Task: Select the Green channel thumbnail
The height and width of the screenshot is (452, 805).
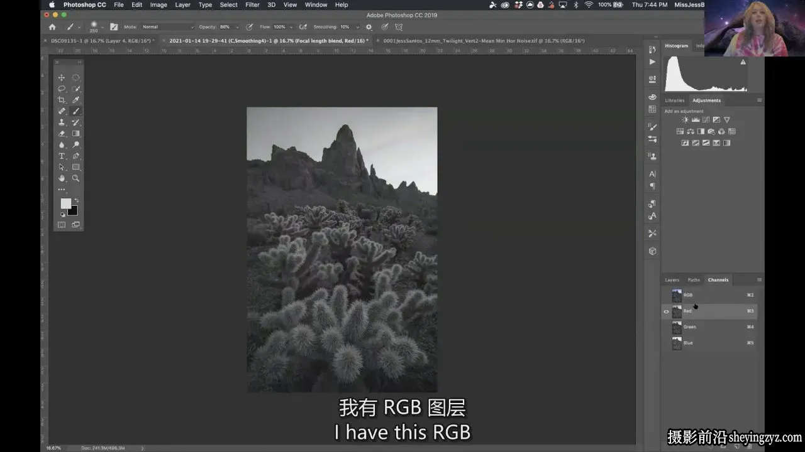Action: pyautogui.click(x=677, y=327)
